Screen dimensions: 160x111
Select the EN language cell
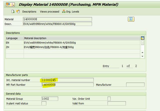pos(15,43)
